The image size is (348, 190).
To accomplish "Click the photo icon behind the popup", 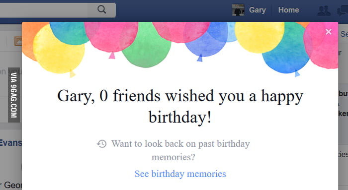I will [18, 41].
